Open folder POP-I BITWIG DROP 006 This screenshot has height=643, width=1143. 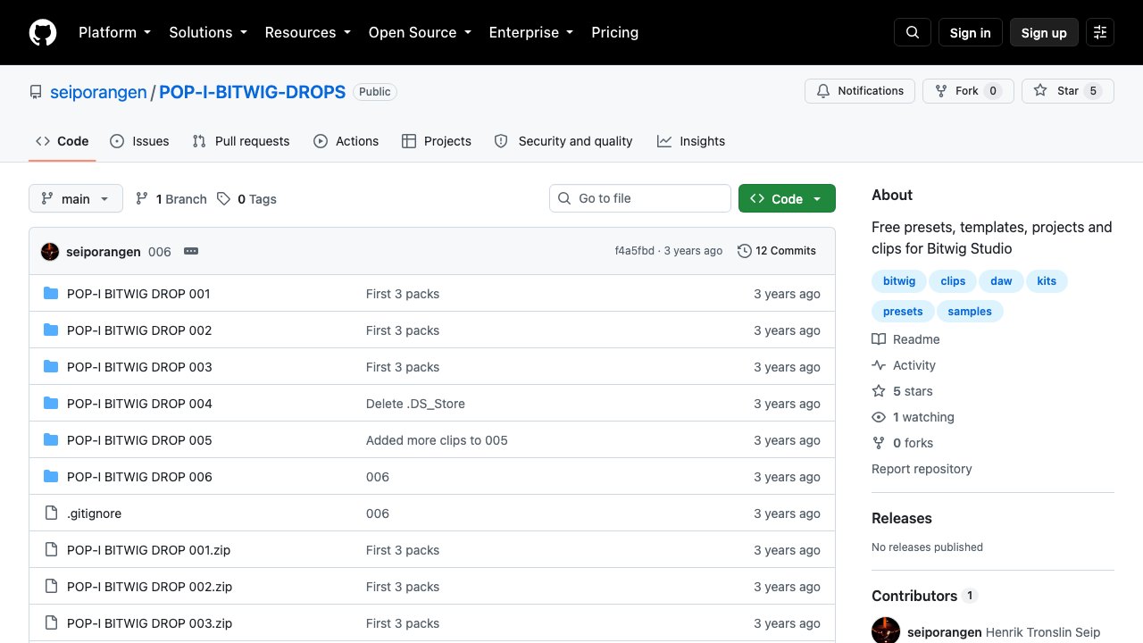(139, 477)
